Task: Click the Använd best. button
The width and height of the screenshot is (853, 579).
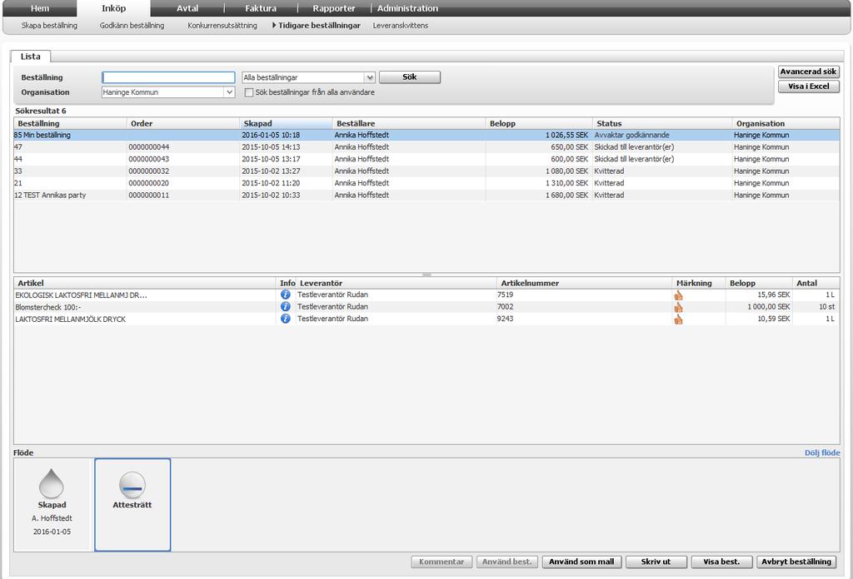Action: (x=507, y=562)
